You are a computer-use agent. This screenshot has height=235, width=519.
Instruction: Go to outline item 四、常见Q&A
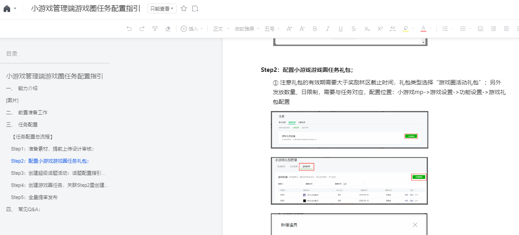click(23, 209)
